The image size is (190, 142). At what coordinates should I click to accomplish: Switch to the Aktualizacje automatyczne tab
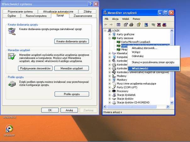[x=58, y=12]
